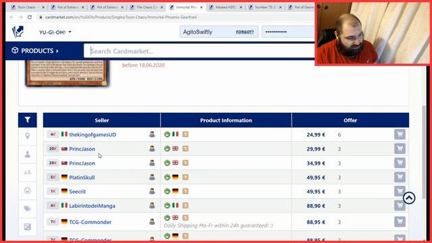432x243 pixels.
Task: Add PrincJason 34,99 € offer to cart
Action: (400, 163)
